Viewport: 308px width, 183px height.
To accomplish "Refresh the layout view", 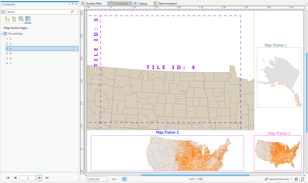I will pos(302,179).
